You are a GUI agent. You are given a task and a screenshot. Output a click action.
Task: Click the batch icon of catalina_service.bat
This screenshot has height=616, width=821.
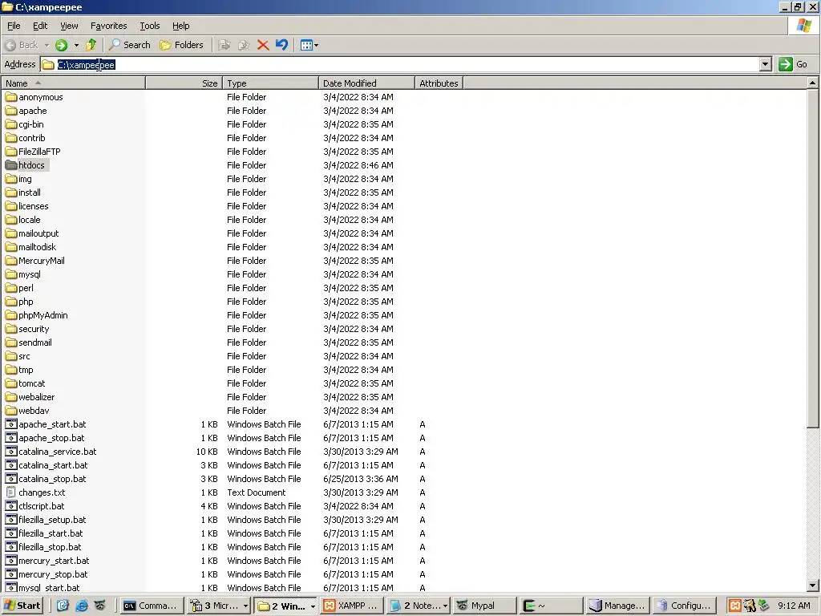(11, 451)
